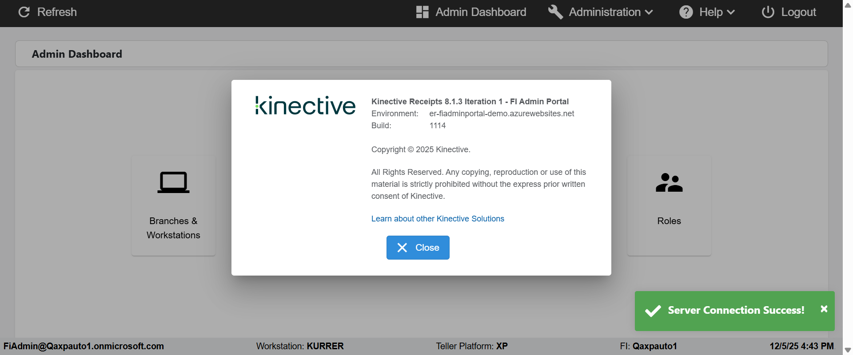Click the laptop icon for Branches & Workstations
The image size is (853, 355).
(173, 182)
